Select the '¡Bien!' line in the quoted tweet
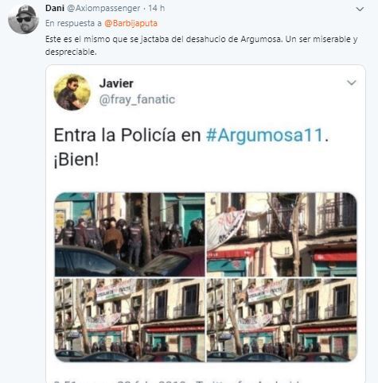The height and width of the screenshot is (383, 378). 76,160
